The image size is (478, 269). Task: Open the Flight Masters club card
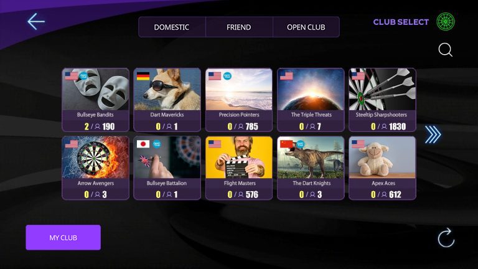[x=239, y=168]
